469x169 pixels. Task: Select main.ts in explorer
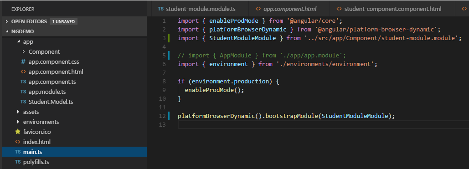74,152
